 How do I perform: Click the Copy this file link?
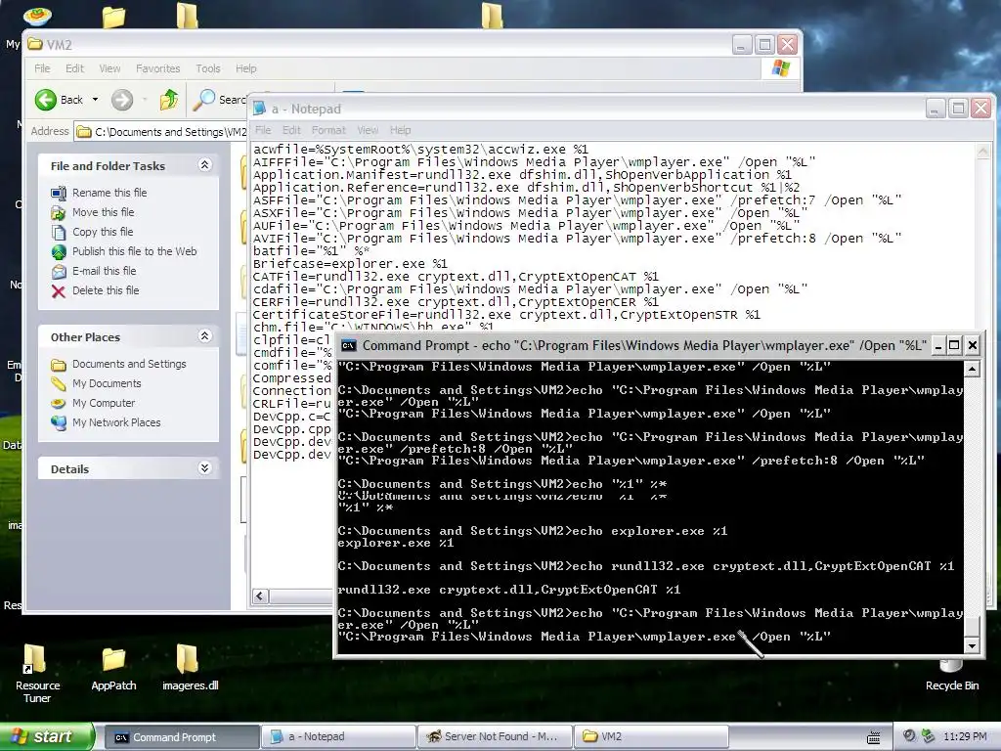coord(103,232)
